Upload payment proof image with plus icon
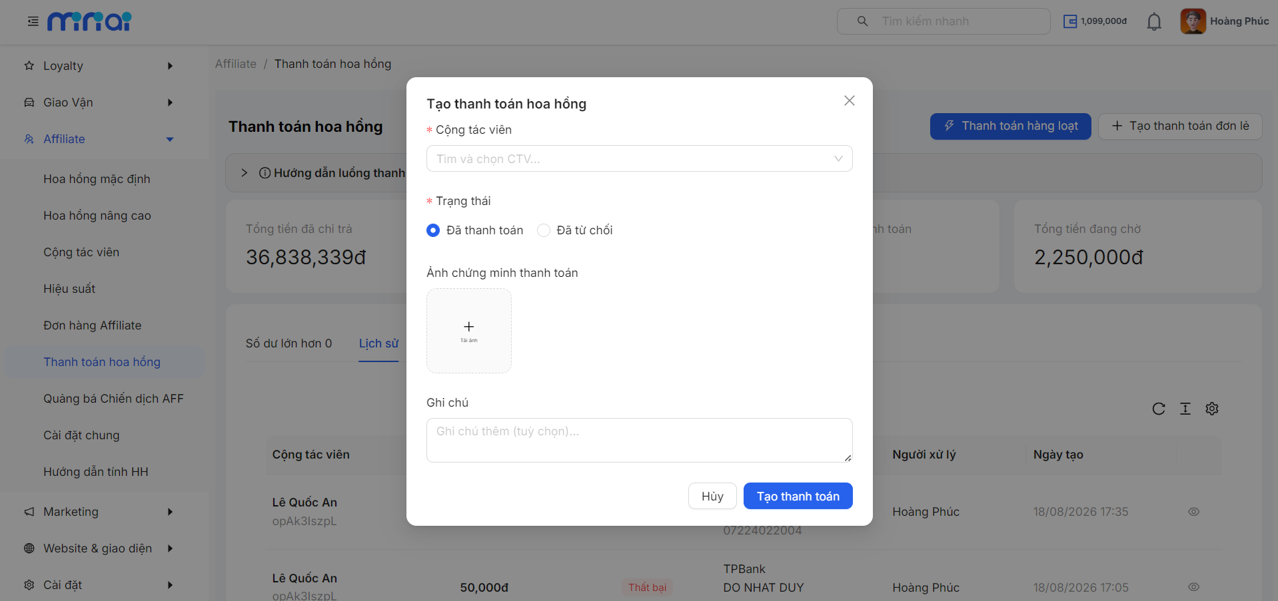This screenshot has width=1278, height=601. point(469,331)
